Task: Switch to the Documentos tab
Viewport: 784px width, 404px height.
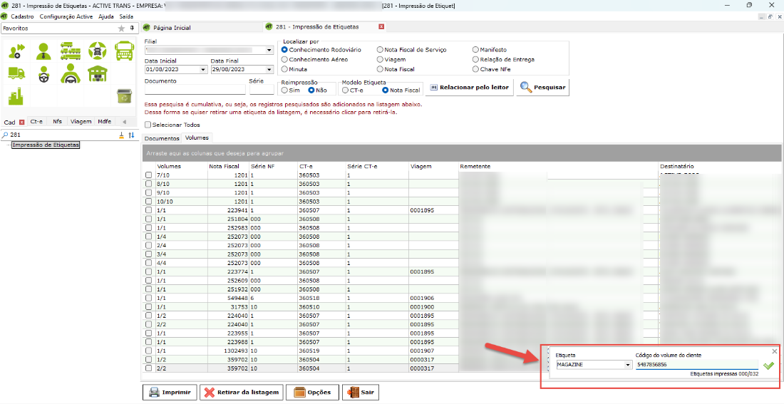Action: click(x=162, y=138)
